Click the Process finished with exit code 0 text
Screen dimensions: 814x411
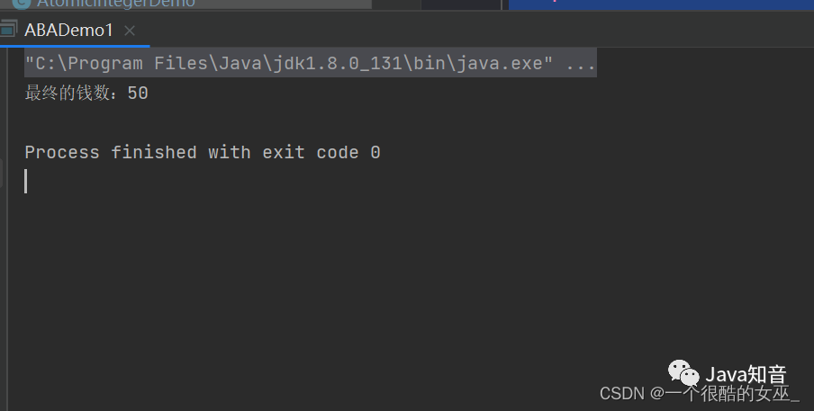tap(203, 152)
